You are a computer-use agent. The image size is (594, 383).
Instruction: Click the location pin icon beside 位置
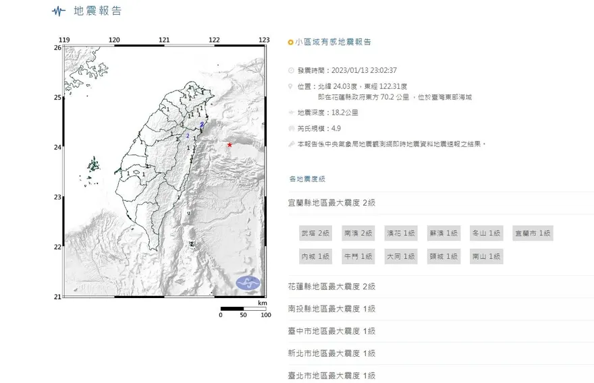[x=291, y=87]
